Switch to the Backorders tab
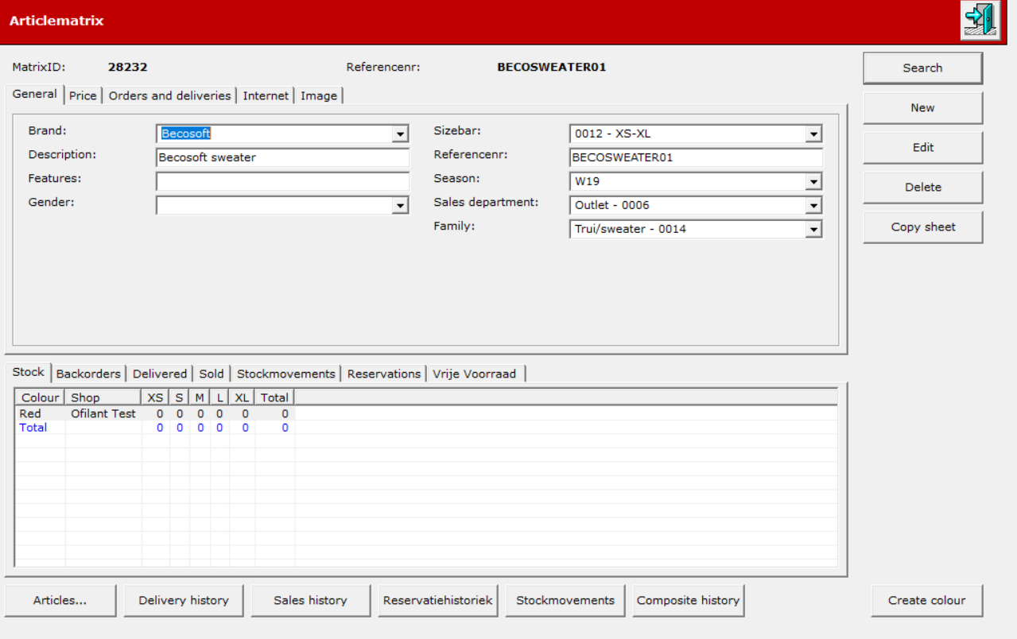The image size is (1017, 639). click(88, 374)
